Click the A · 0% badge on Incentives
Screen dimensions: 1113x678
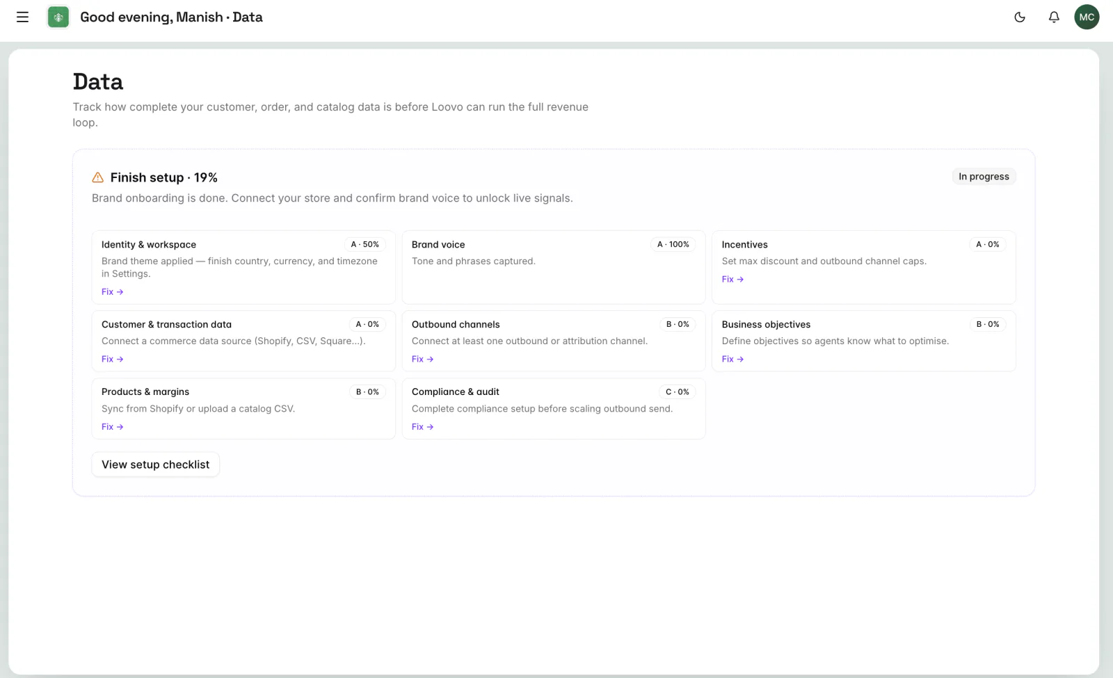coord(988,245)
